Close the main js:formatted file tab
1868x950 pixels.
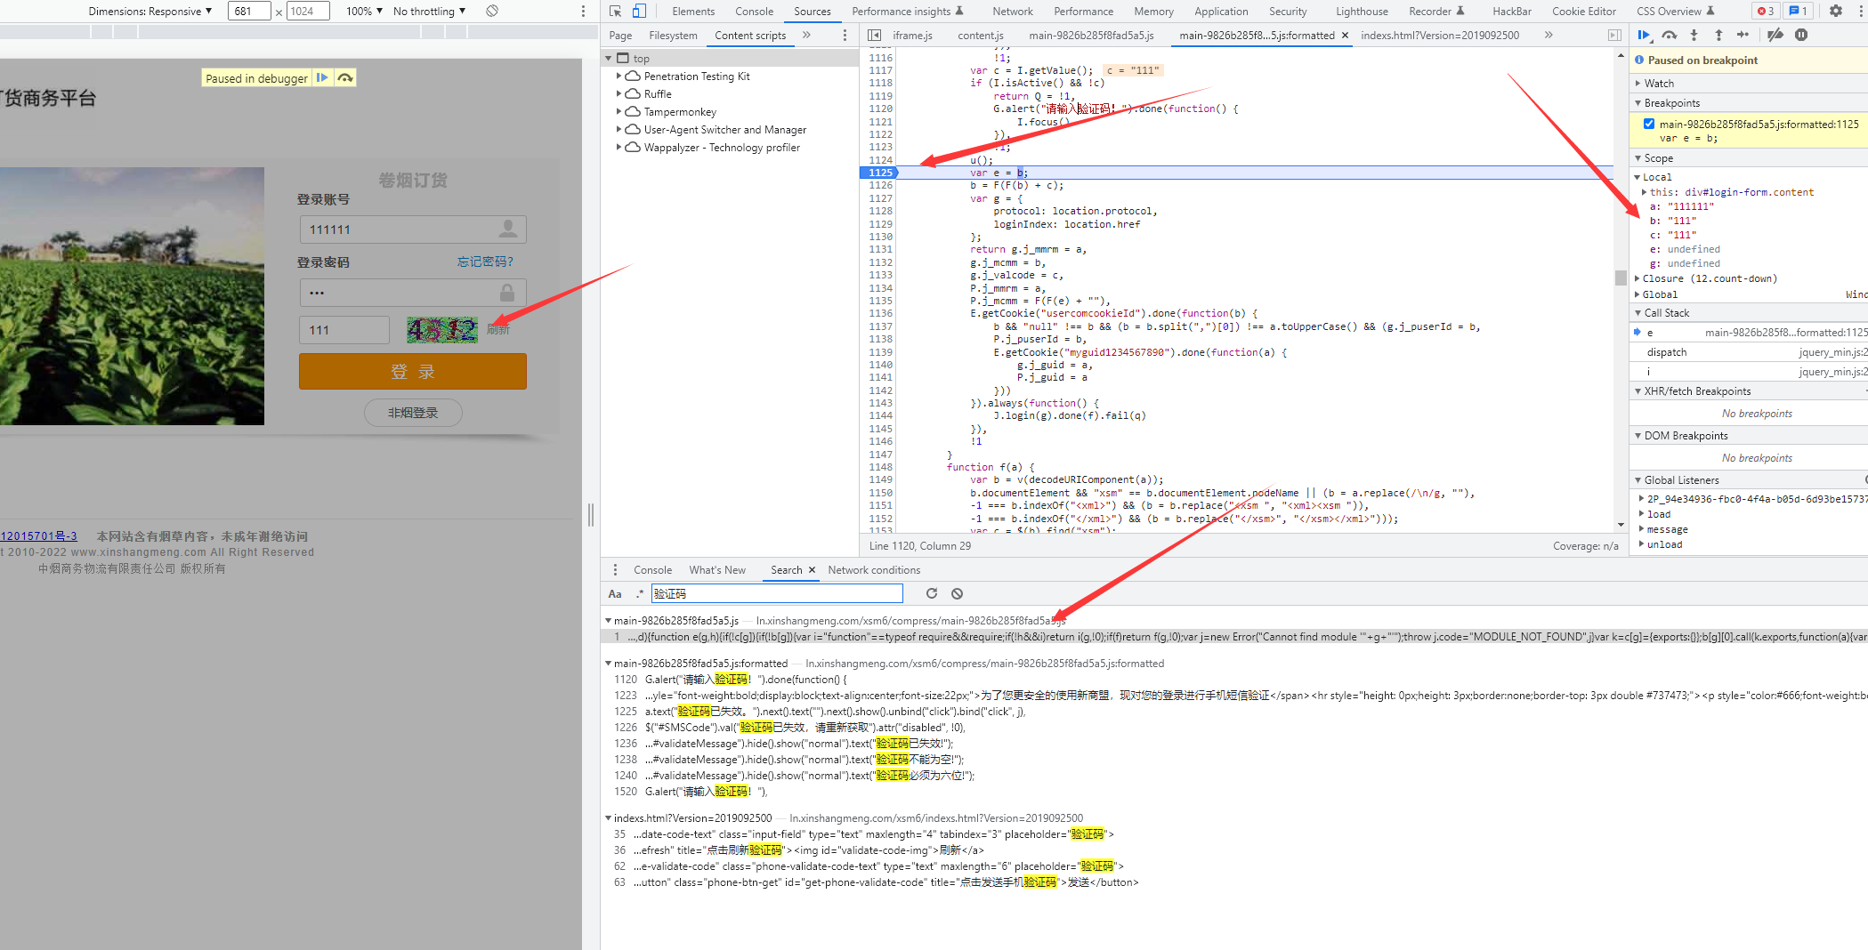(x=1345, y=36)
